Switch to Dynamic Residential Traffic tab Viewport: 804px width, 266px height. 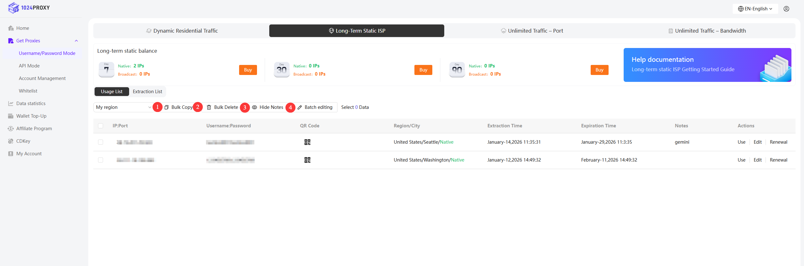[182, 31]
